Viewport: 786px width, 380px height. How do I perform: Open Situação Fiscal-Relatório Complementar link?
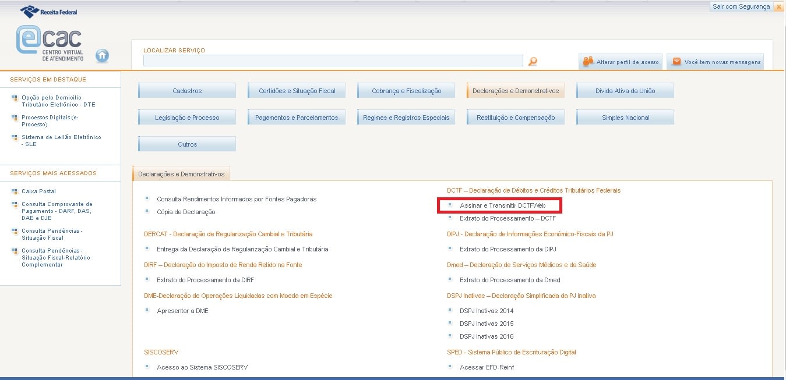56,258
